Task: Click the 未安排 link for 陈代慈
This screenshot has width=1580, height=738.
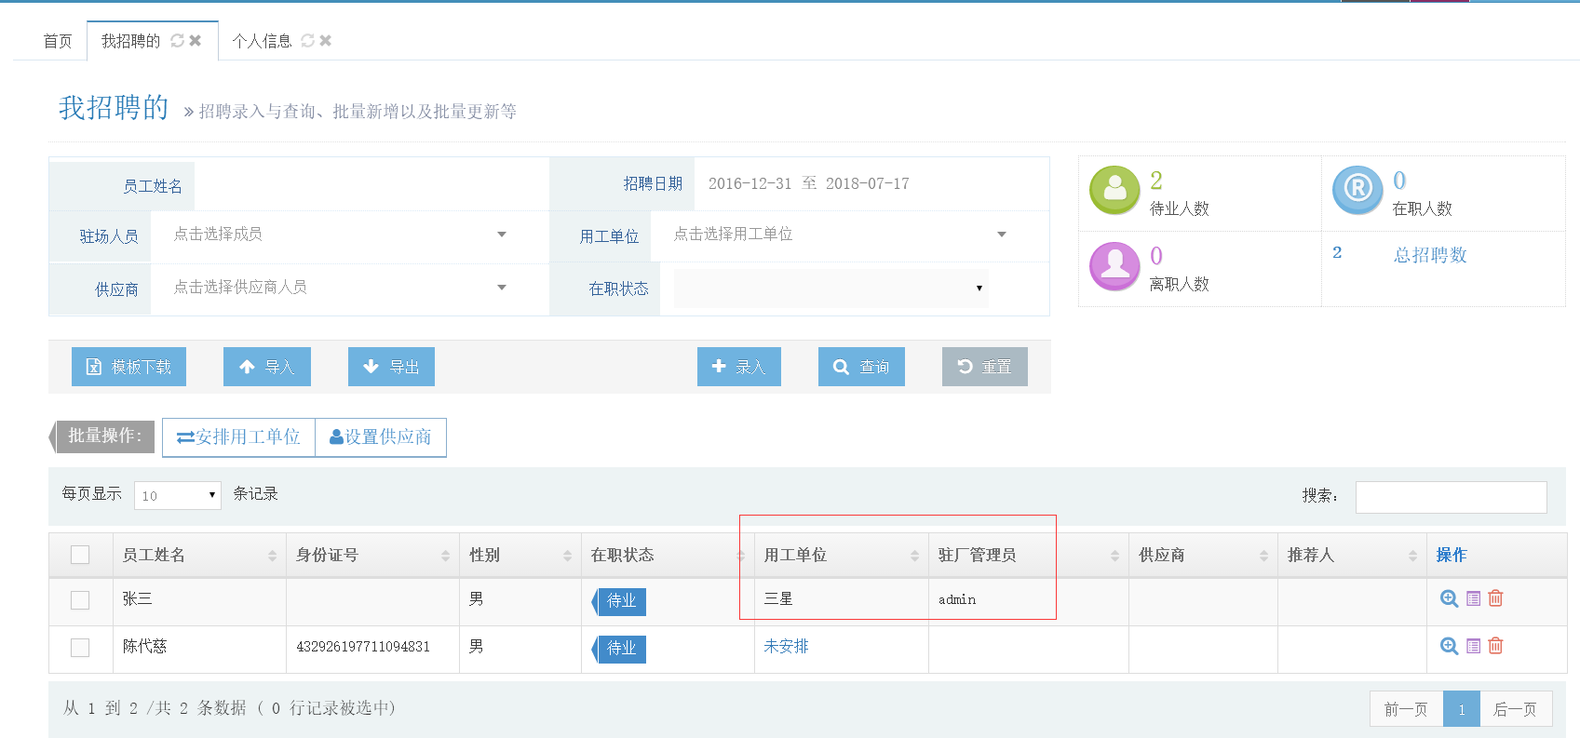Action: point(786,646)
